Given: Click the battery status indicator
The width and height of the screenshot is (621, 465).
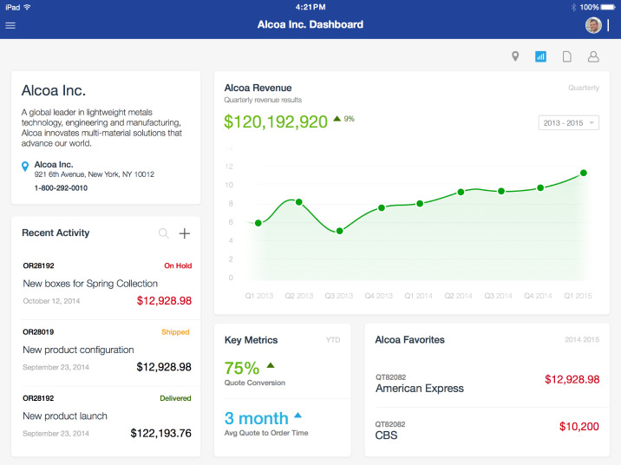Looking at the screenshot, I should [x=608, y=7].
